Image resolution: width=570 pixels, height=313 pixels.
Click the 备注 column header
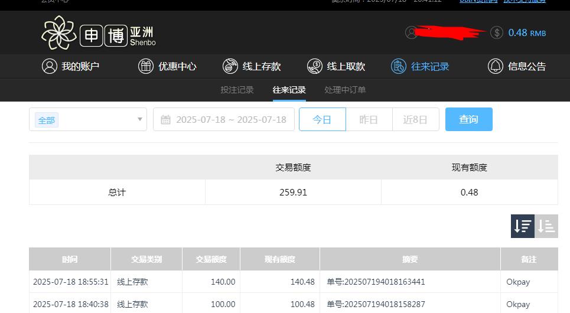(529, 259)
